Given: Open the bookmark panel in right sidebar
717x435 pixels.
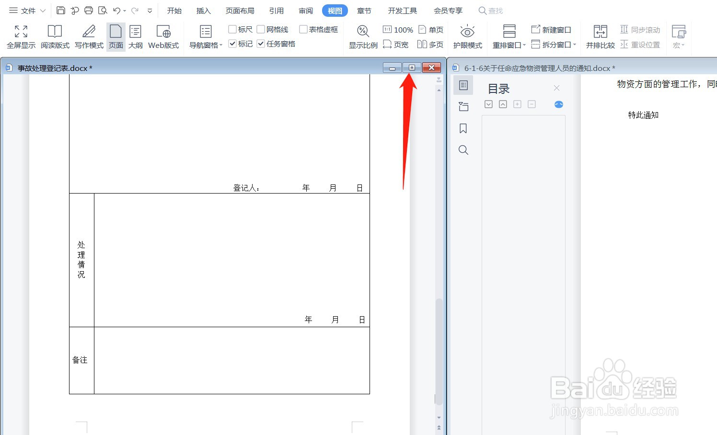Looking at the screenshot, I should click(x=463, y=128).
